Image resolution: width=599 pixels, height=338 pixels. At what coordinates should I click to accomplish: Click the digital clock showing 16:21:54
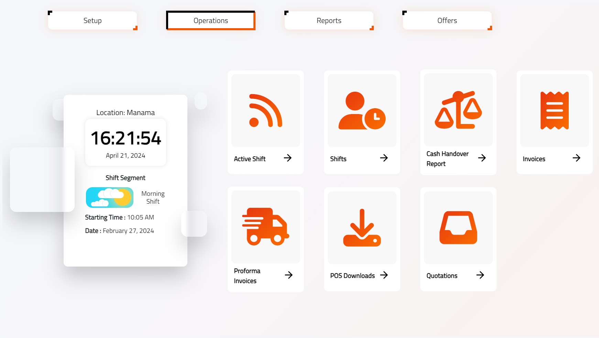point(126,139)
